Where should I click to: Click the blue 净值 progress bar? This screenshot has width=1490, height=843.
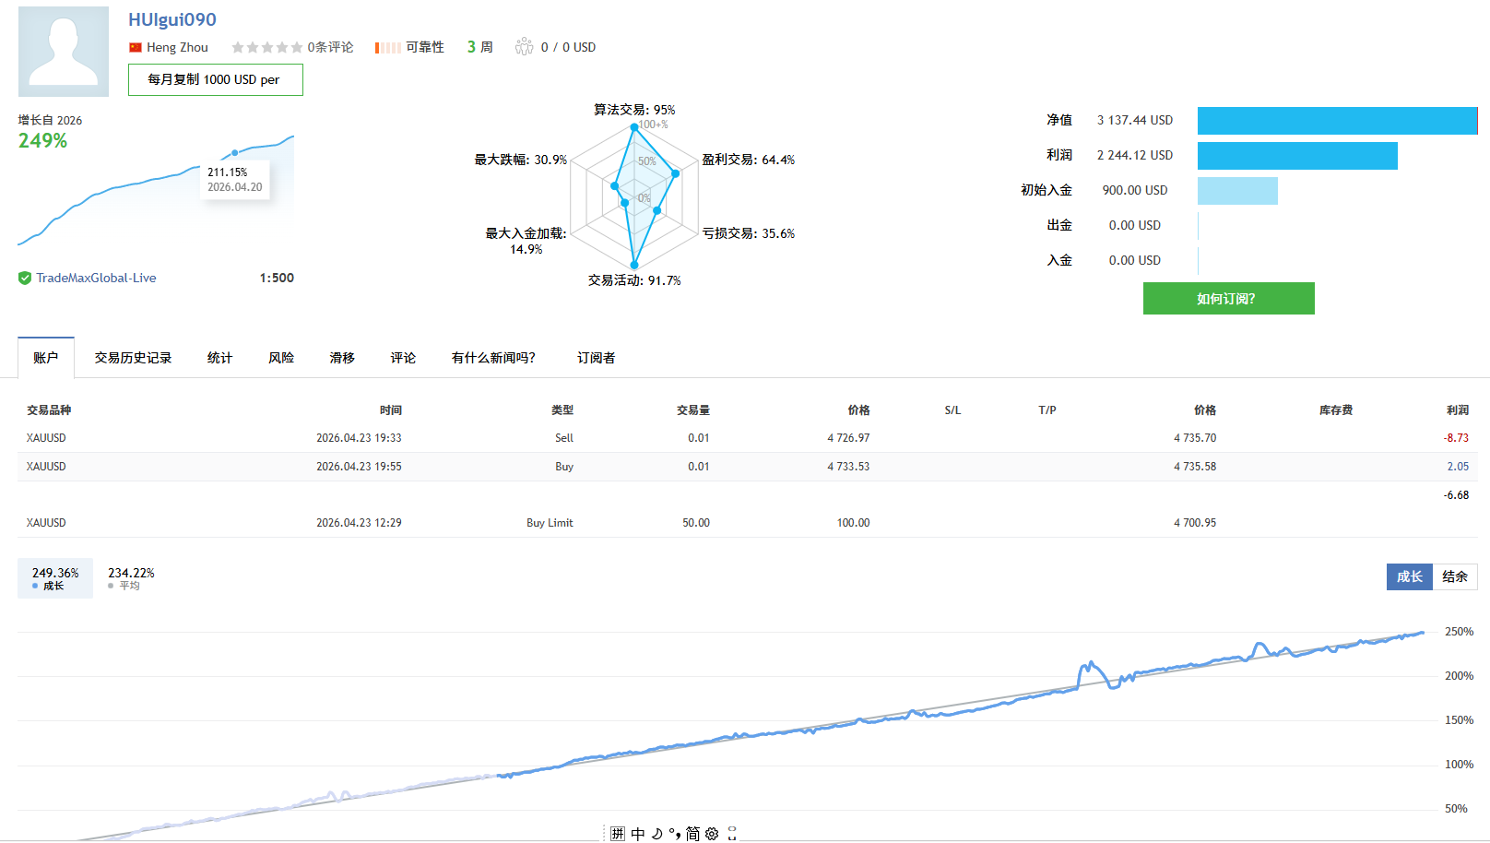(x=1336, y=120)
